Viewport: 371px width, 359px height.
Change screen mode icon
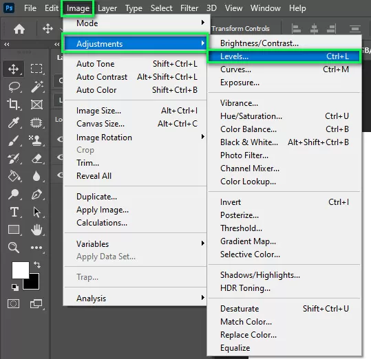pos(36,304)
